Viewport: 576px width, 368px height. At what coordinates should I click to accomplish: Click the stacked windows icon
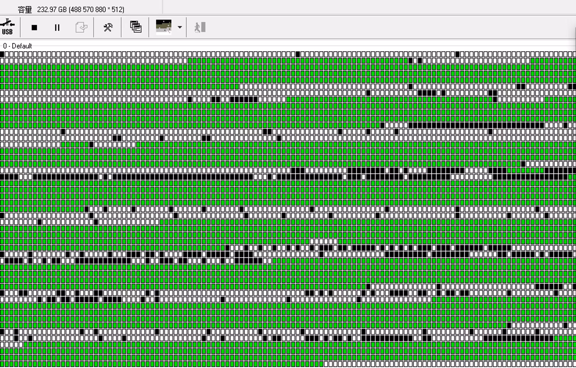(136, 27)
